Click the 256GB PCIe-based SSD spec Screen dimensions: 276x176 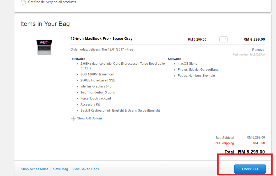(x=98, y=80)
